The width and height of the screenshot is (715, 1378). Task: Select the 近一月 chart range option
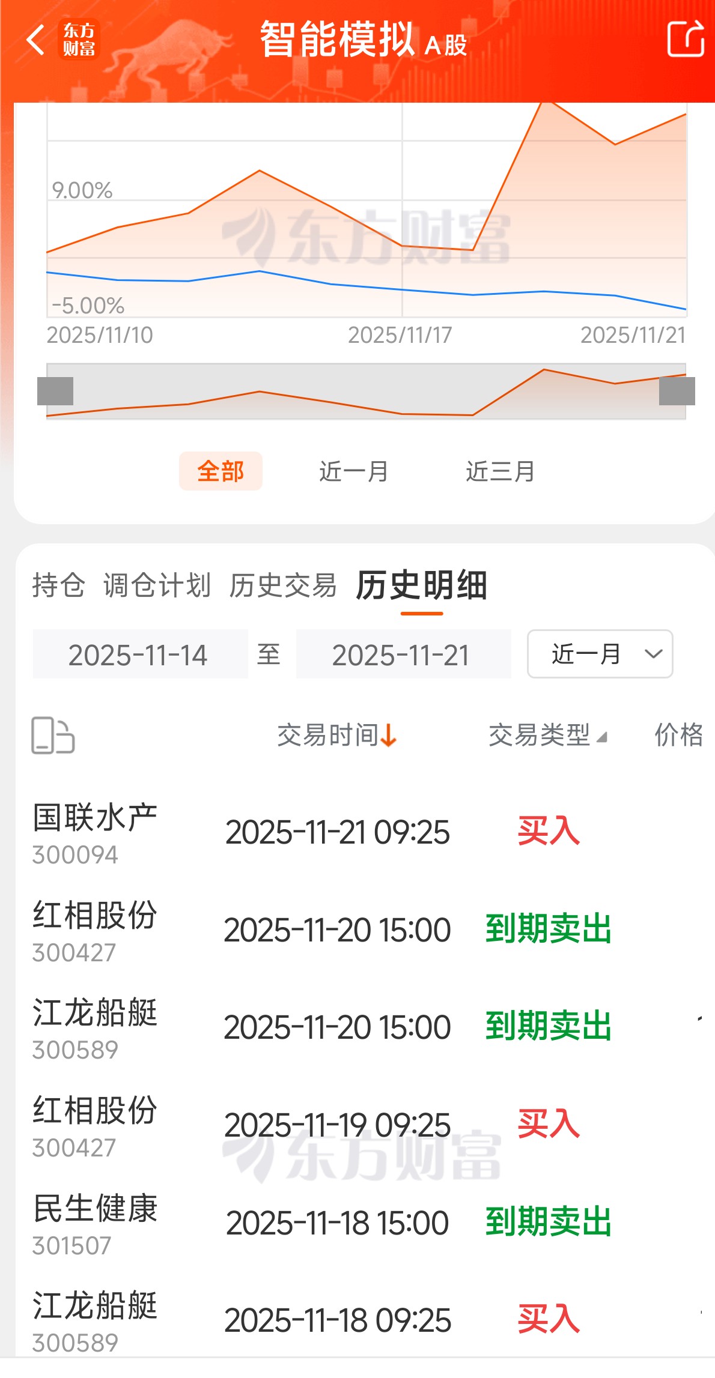[354, 471]
